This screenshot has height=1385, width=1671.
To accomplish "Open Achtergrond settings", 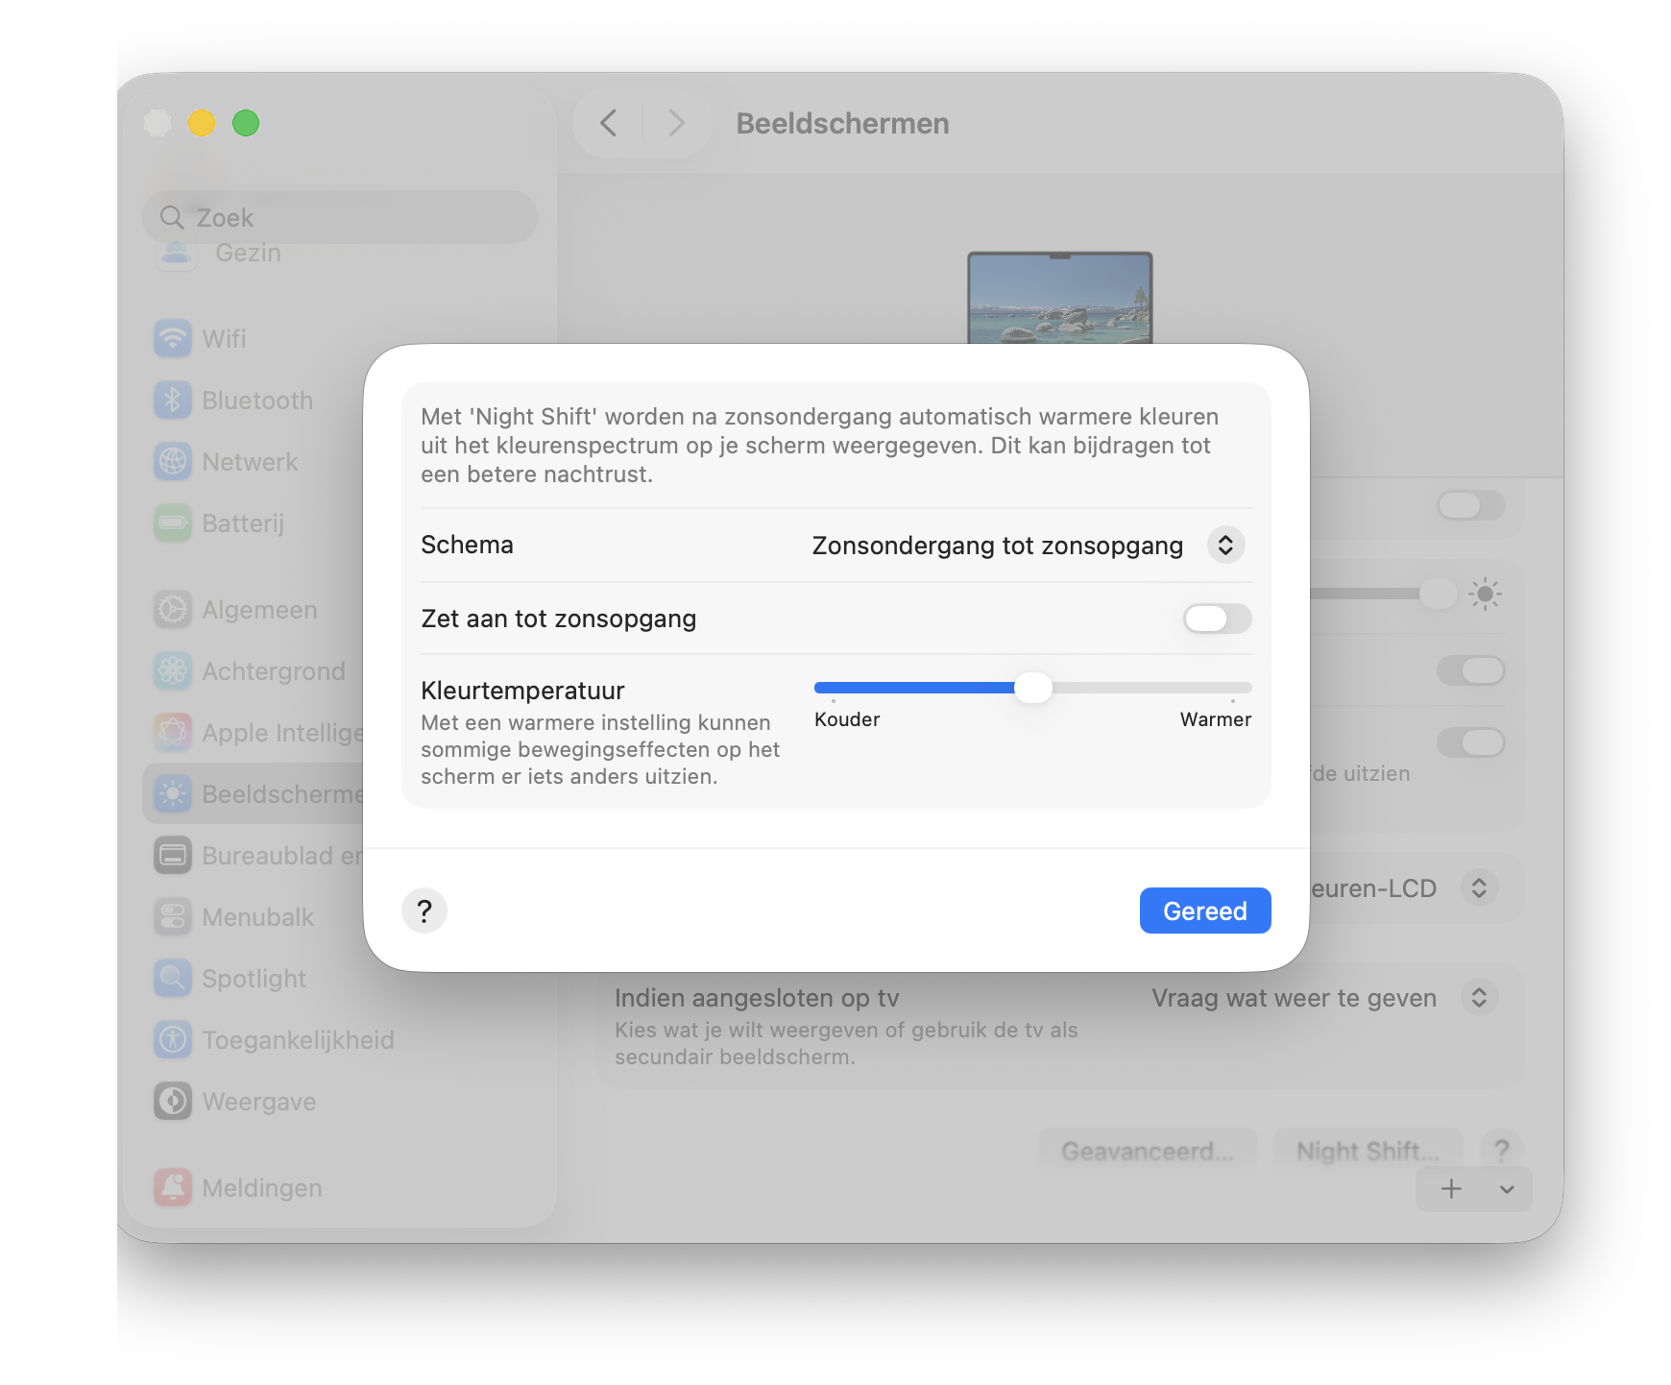I will (x=274, y=671).
